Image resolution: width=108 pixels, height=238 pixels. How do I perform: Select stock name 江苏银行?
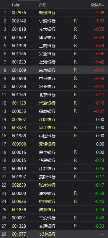pos(47,169)
